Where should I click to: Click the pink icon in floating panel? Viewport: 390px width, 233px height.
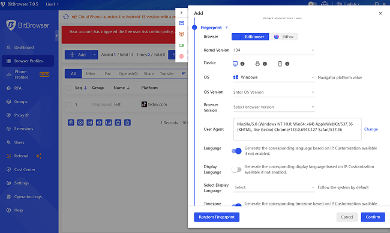pos(181,56)
